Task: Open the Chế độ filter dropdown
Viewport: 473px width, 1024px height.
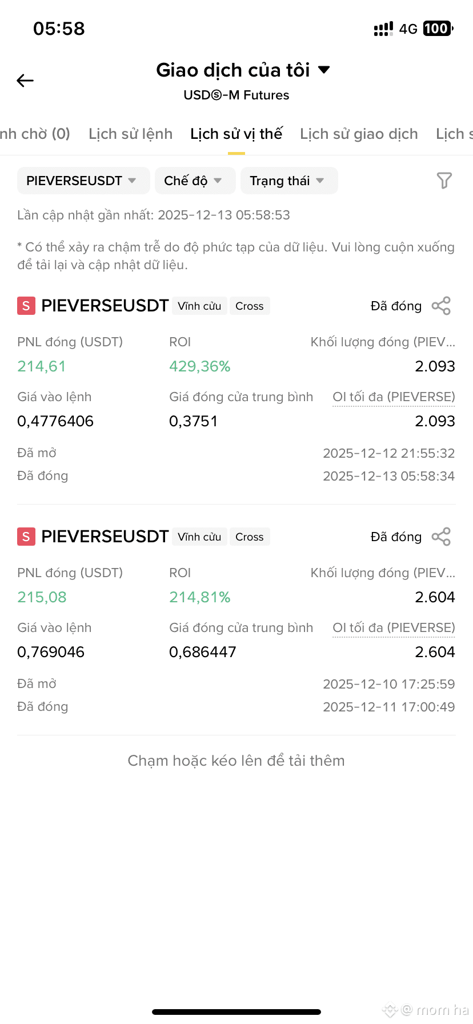Action: point(195,181)
